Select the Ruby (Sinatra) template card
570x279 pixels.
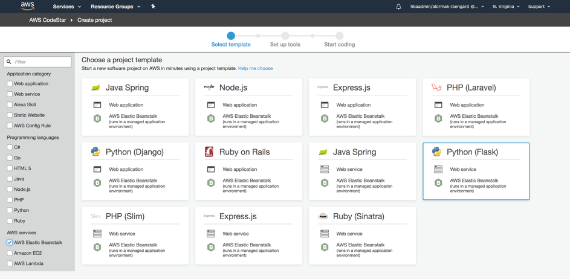point(363,236)
